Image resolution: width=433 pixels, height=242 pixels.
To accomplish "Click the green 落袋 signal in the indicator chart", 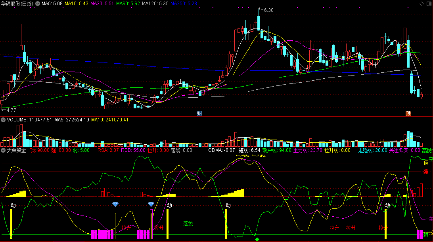I will 188,224.
